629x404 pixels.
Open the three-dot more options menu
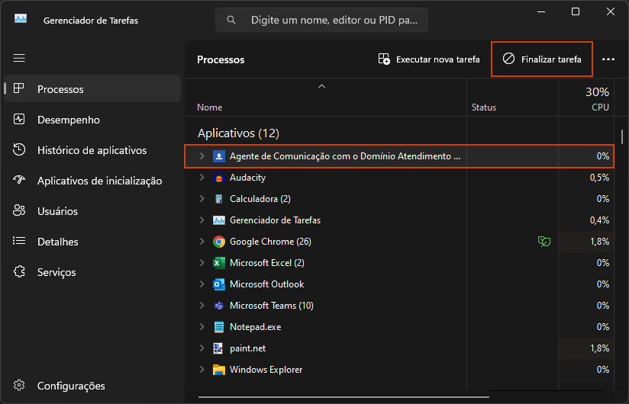(x=608, y=59)
